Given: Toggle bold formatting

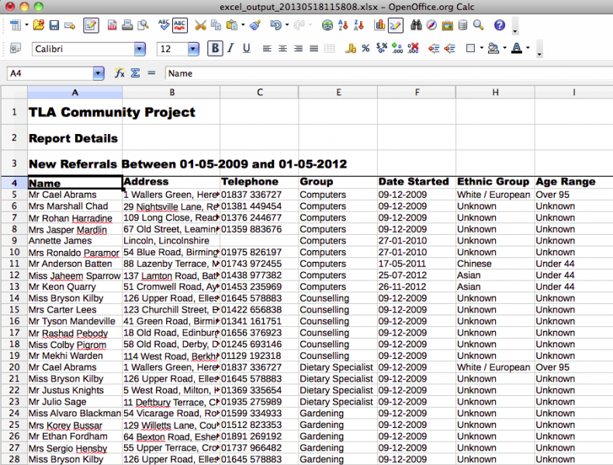Looking at the screenshot, I should (215, 48).
